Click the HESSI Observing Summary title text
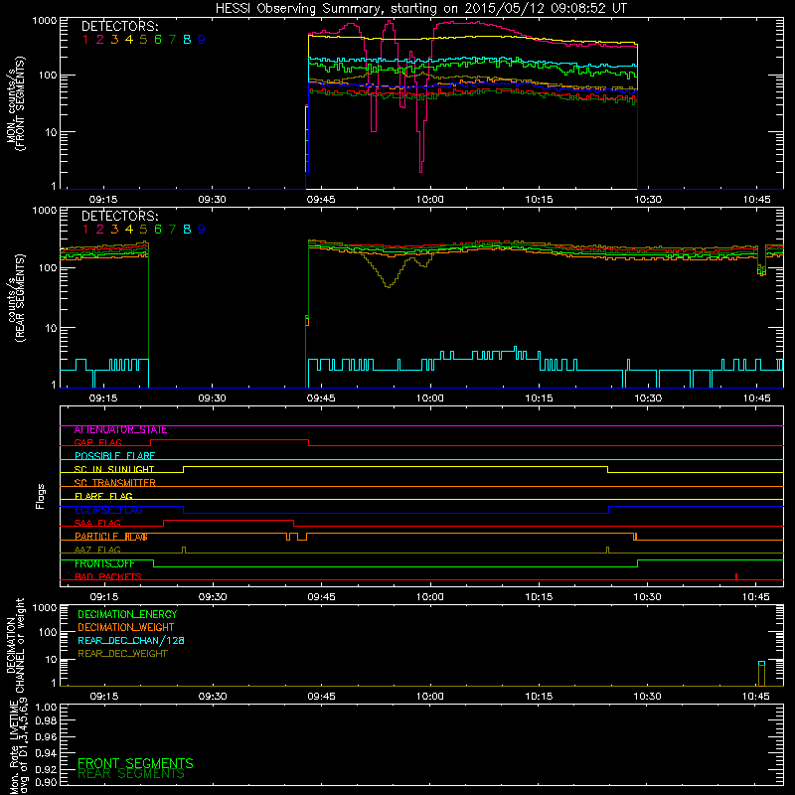795x795 pixels. tap(420, 9)
